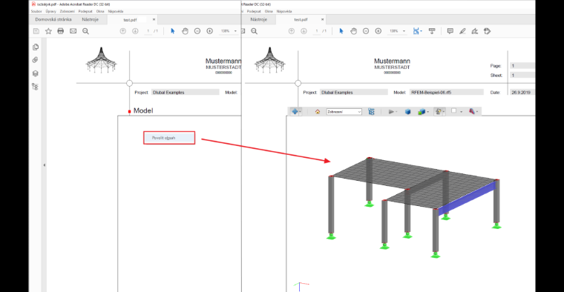Viewport: 564px width, 292px height.
Task: Open Zobrazení views dropdown in 3D toolbar
Action: pos(344,112)
